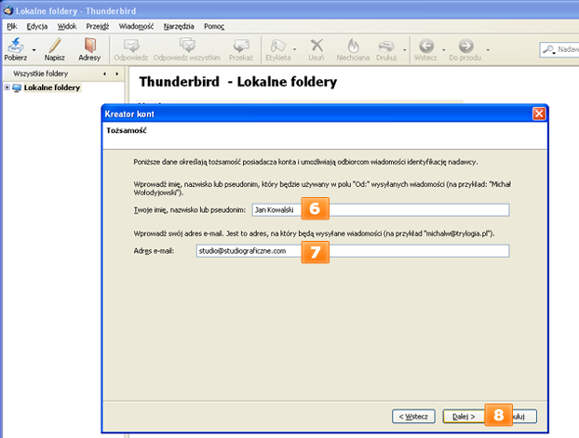Click the Napisz (compose) pencil icon
Screen dimensions: 579x438
click(55, 46)
